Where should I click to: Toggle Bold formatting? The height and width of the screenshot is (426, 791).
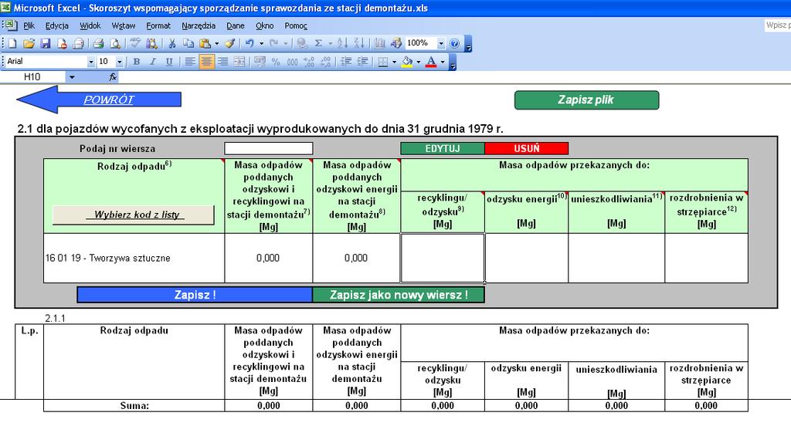[136, 62]
